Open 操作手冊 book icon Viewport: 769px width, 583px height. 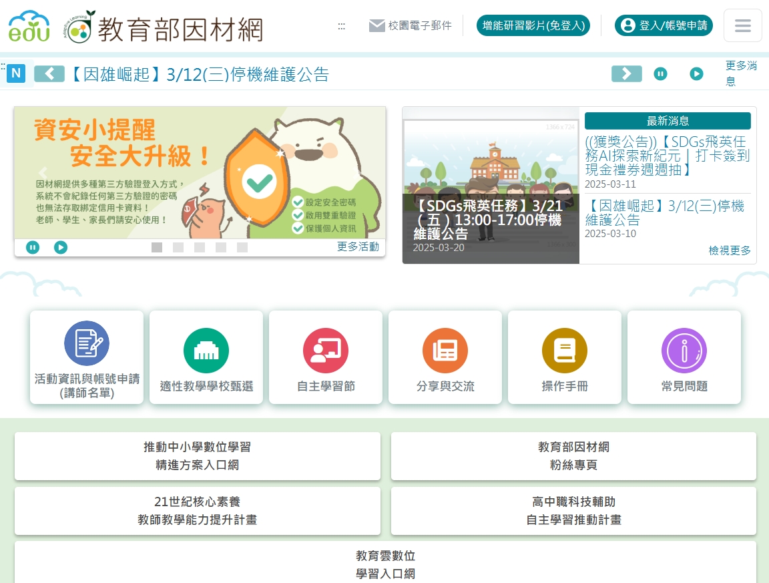(x=565, y=351)
